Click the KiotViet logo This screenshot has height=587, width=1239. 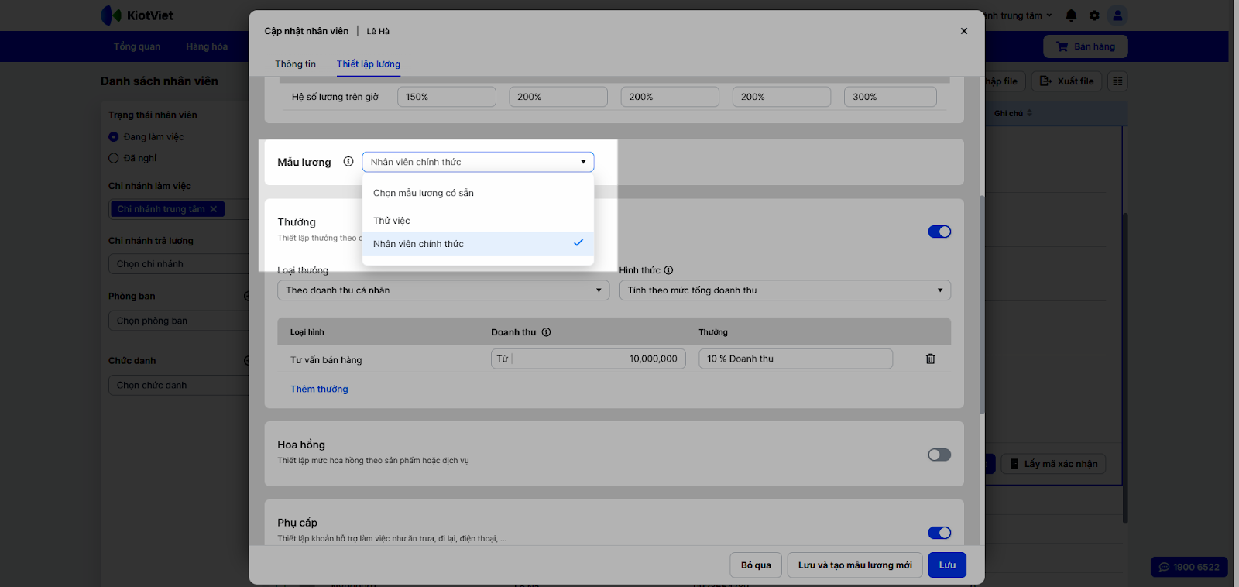(137, 15)
